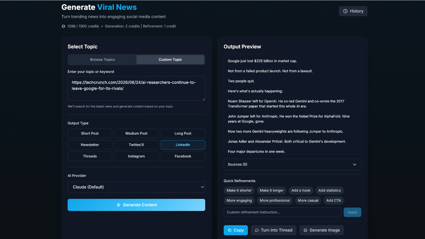Click the chevron arrow on Sources row
Image resolution: width=425 pixels, height=239 pixels.
click(354, 165)
